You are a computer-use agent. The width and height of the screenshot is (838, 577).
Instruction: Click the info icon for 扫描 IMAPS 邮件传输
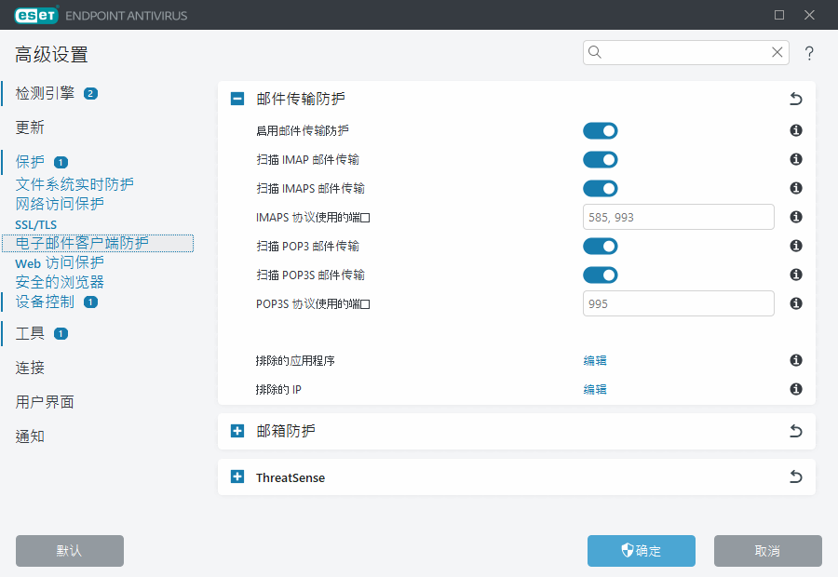796,188
